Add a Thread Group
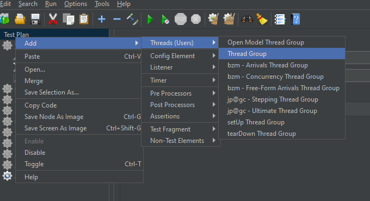The height and width of the screenshot is (201, 370). click(x=282, y=54)
